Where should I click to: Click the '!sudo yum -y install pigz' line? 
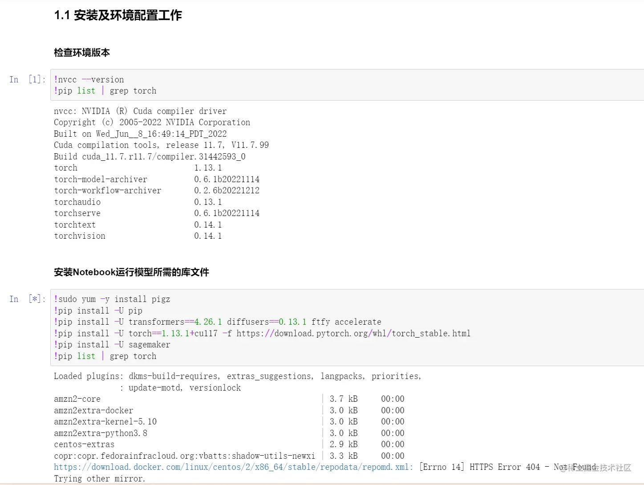[x=112, y=299]
